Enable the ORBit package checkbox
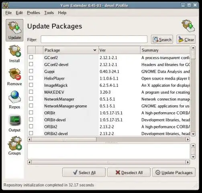 (31, 113)
